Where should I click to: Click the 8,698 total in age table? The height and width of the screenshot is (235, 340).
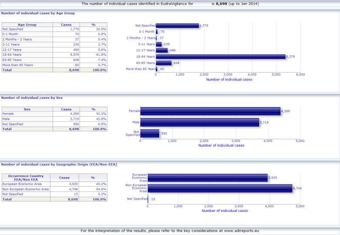74,70
